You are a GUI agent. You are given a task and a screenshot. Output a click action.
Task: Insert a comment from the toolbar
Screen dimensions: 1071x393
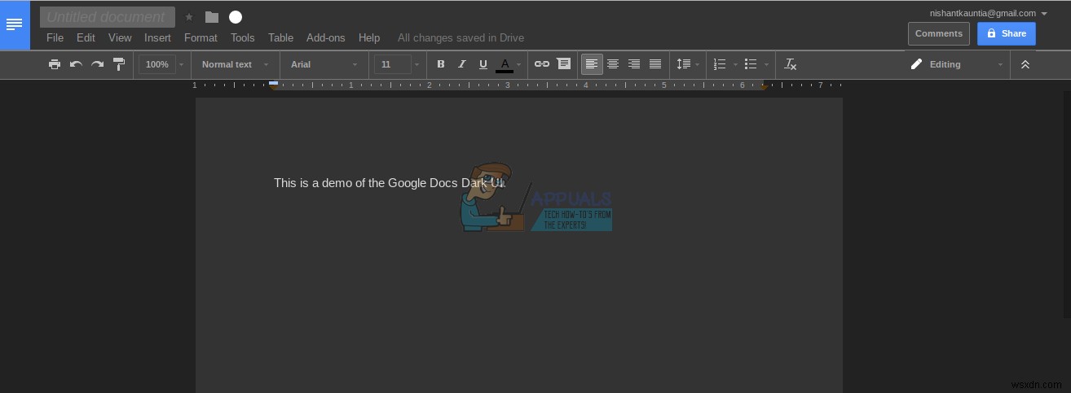click(563, 64)
